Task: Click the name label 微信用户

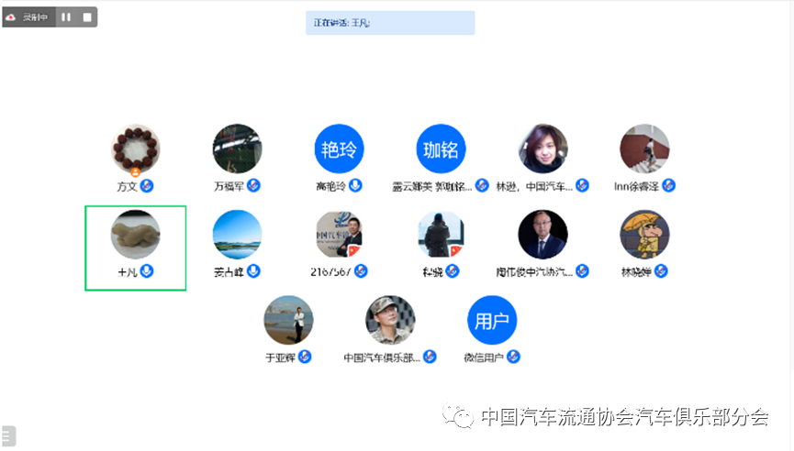Action: pos(484,357)
